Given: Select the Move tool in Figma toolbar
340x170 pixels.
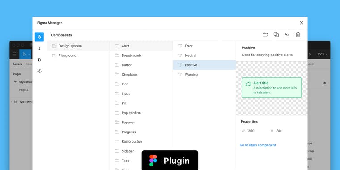Looking at the screenshot, I should click(x=25, y=54).
